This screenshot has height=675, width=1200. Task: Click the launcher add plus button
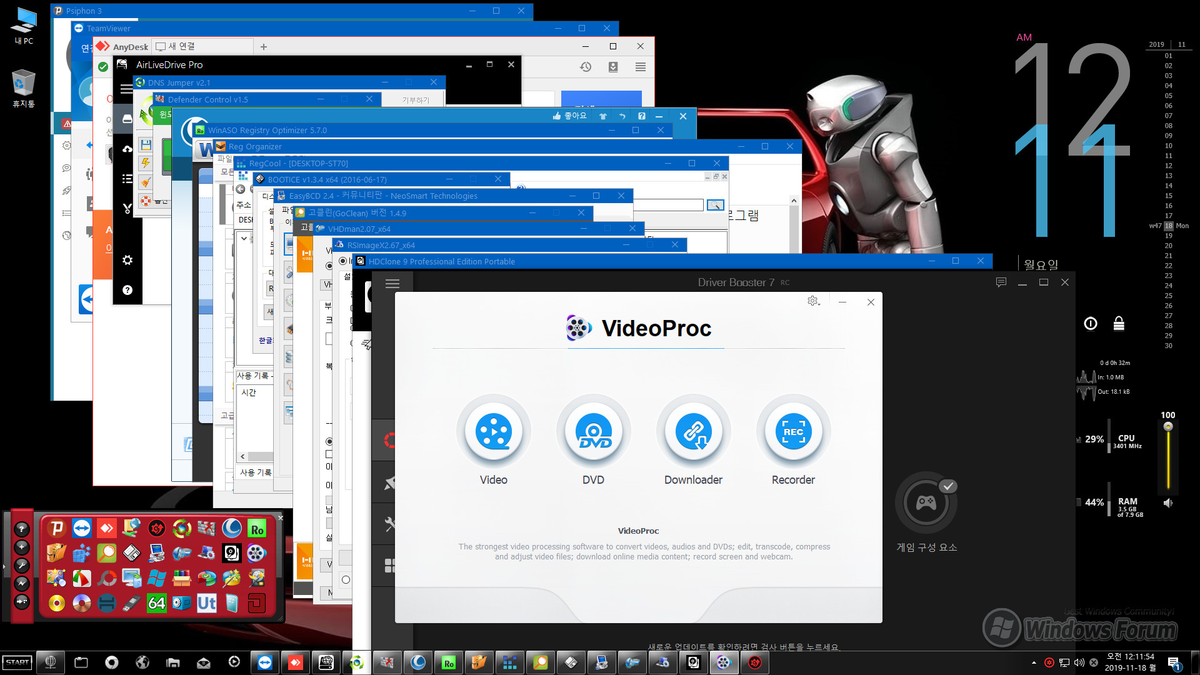tap(22, 547)
